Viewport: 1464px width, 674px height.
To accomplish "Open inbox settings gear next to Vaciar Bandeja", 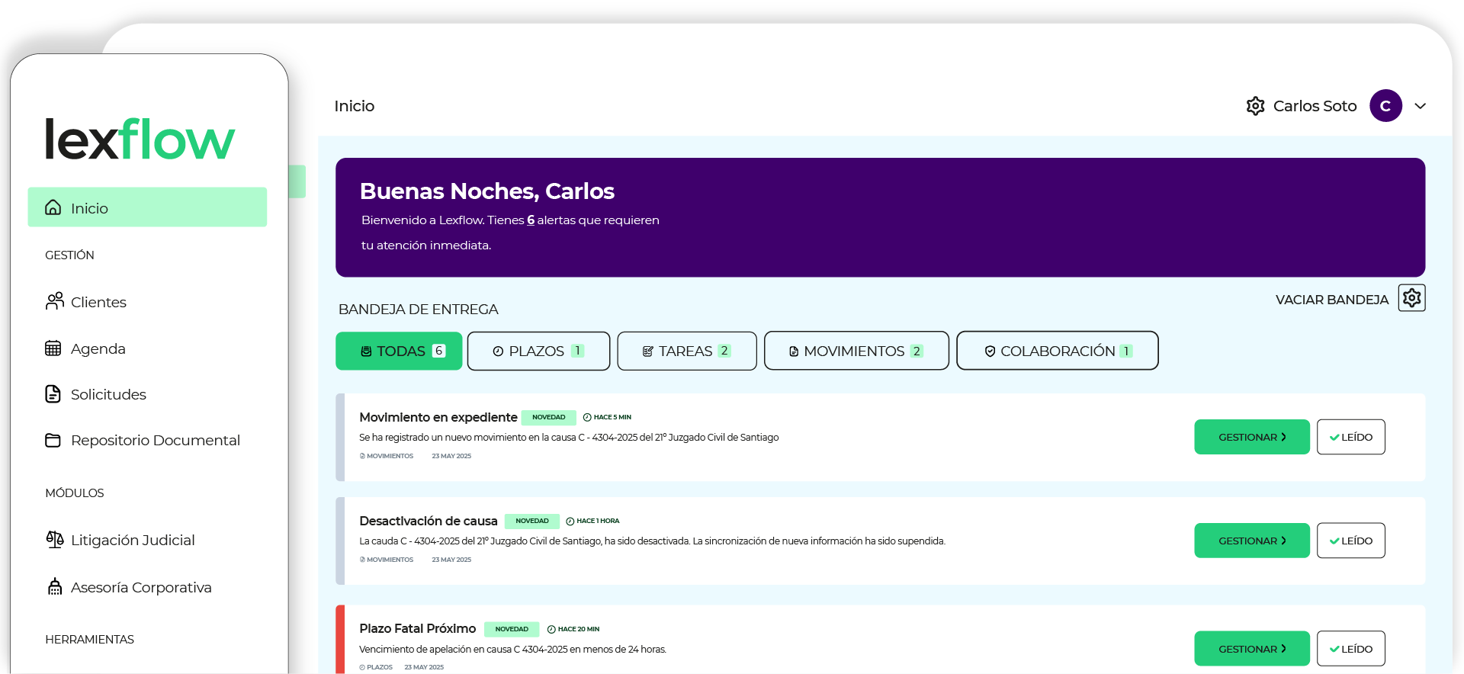I will [x=1411, y=298].
